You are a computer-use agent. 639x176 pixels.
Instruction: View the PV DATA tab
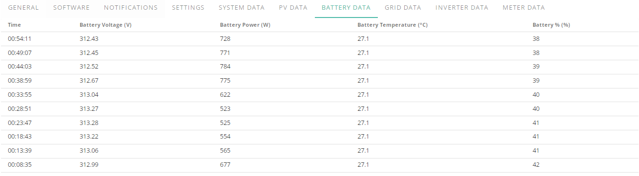click(293, 8)
